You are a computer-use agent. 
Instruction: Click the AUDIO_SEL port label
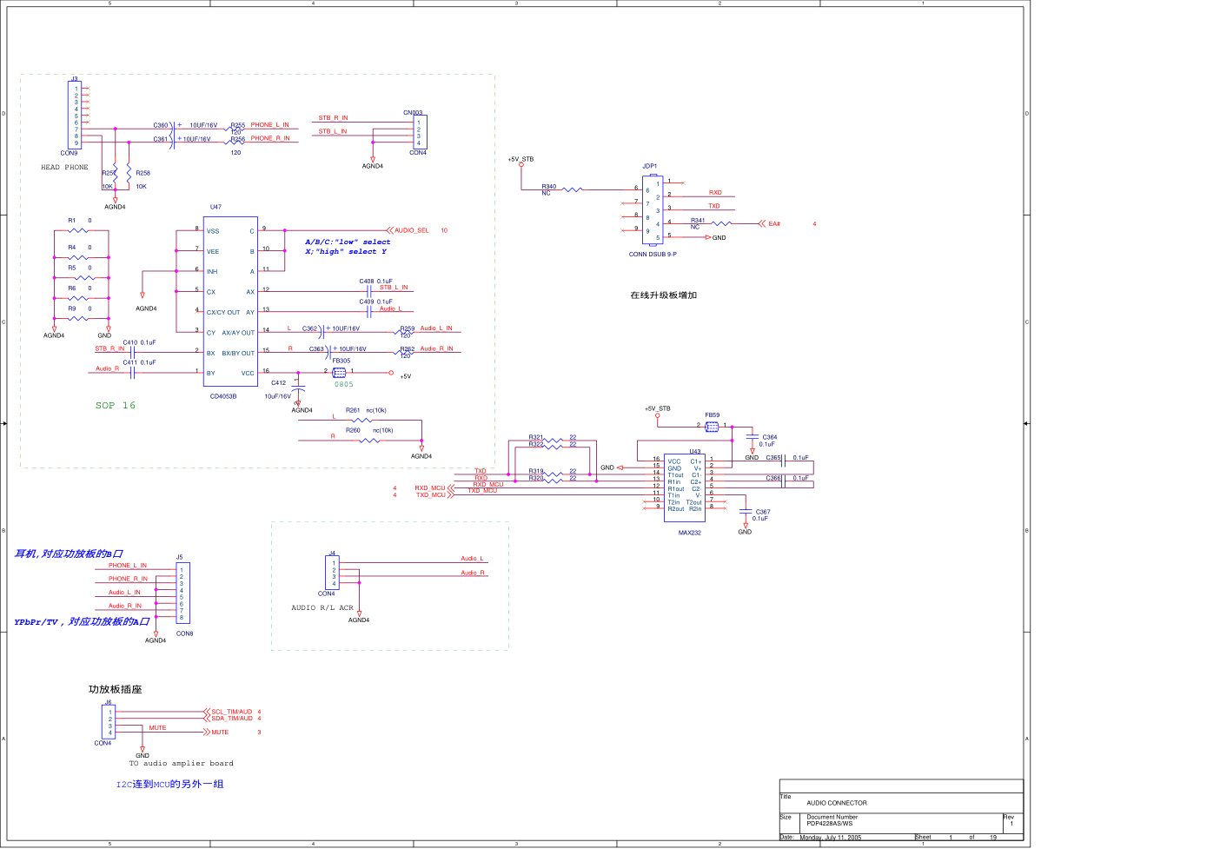pyautogui.click(x=412, y=230)
